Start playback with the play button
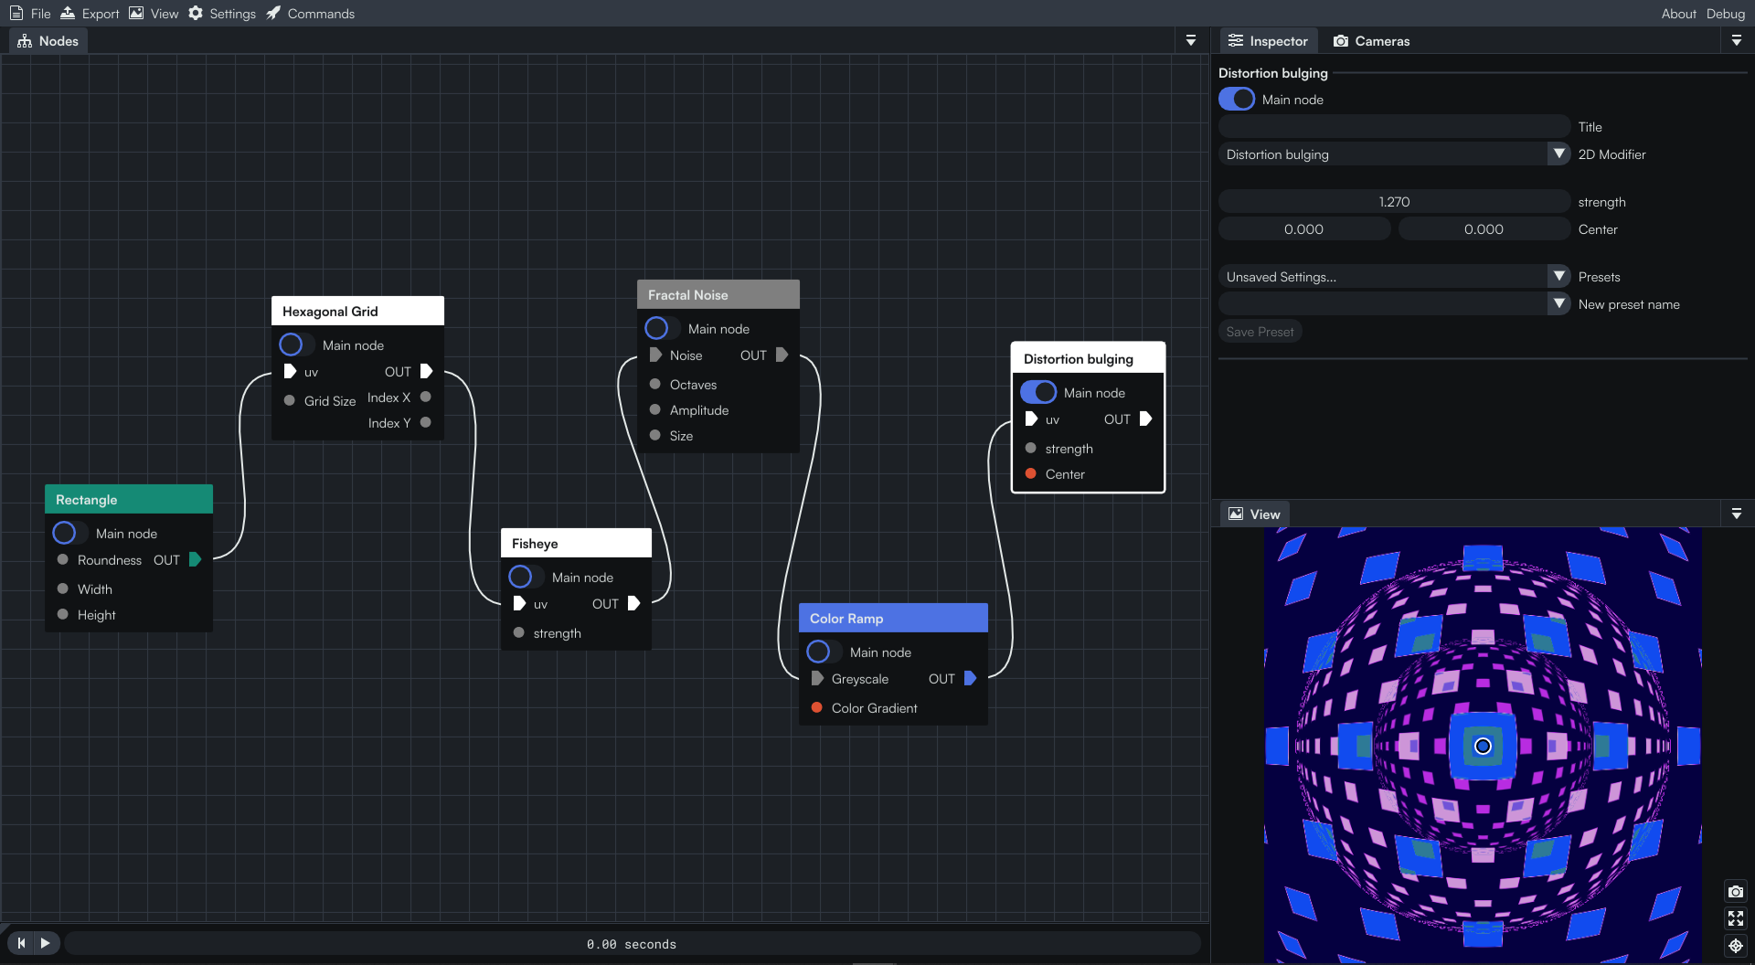 coord(46,942)
